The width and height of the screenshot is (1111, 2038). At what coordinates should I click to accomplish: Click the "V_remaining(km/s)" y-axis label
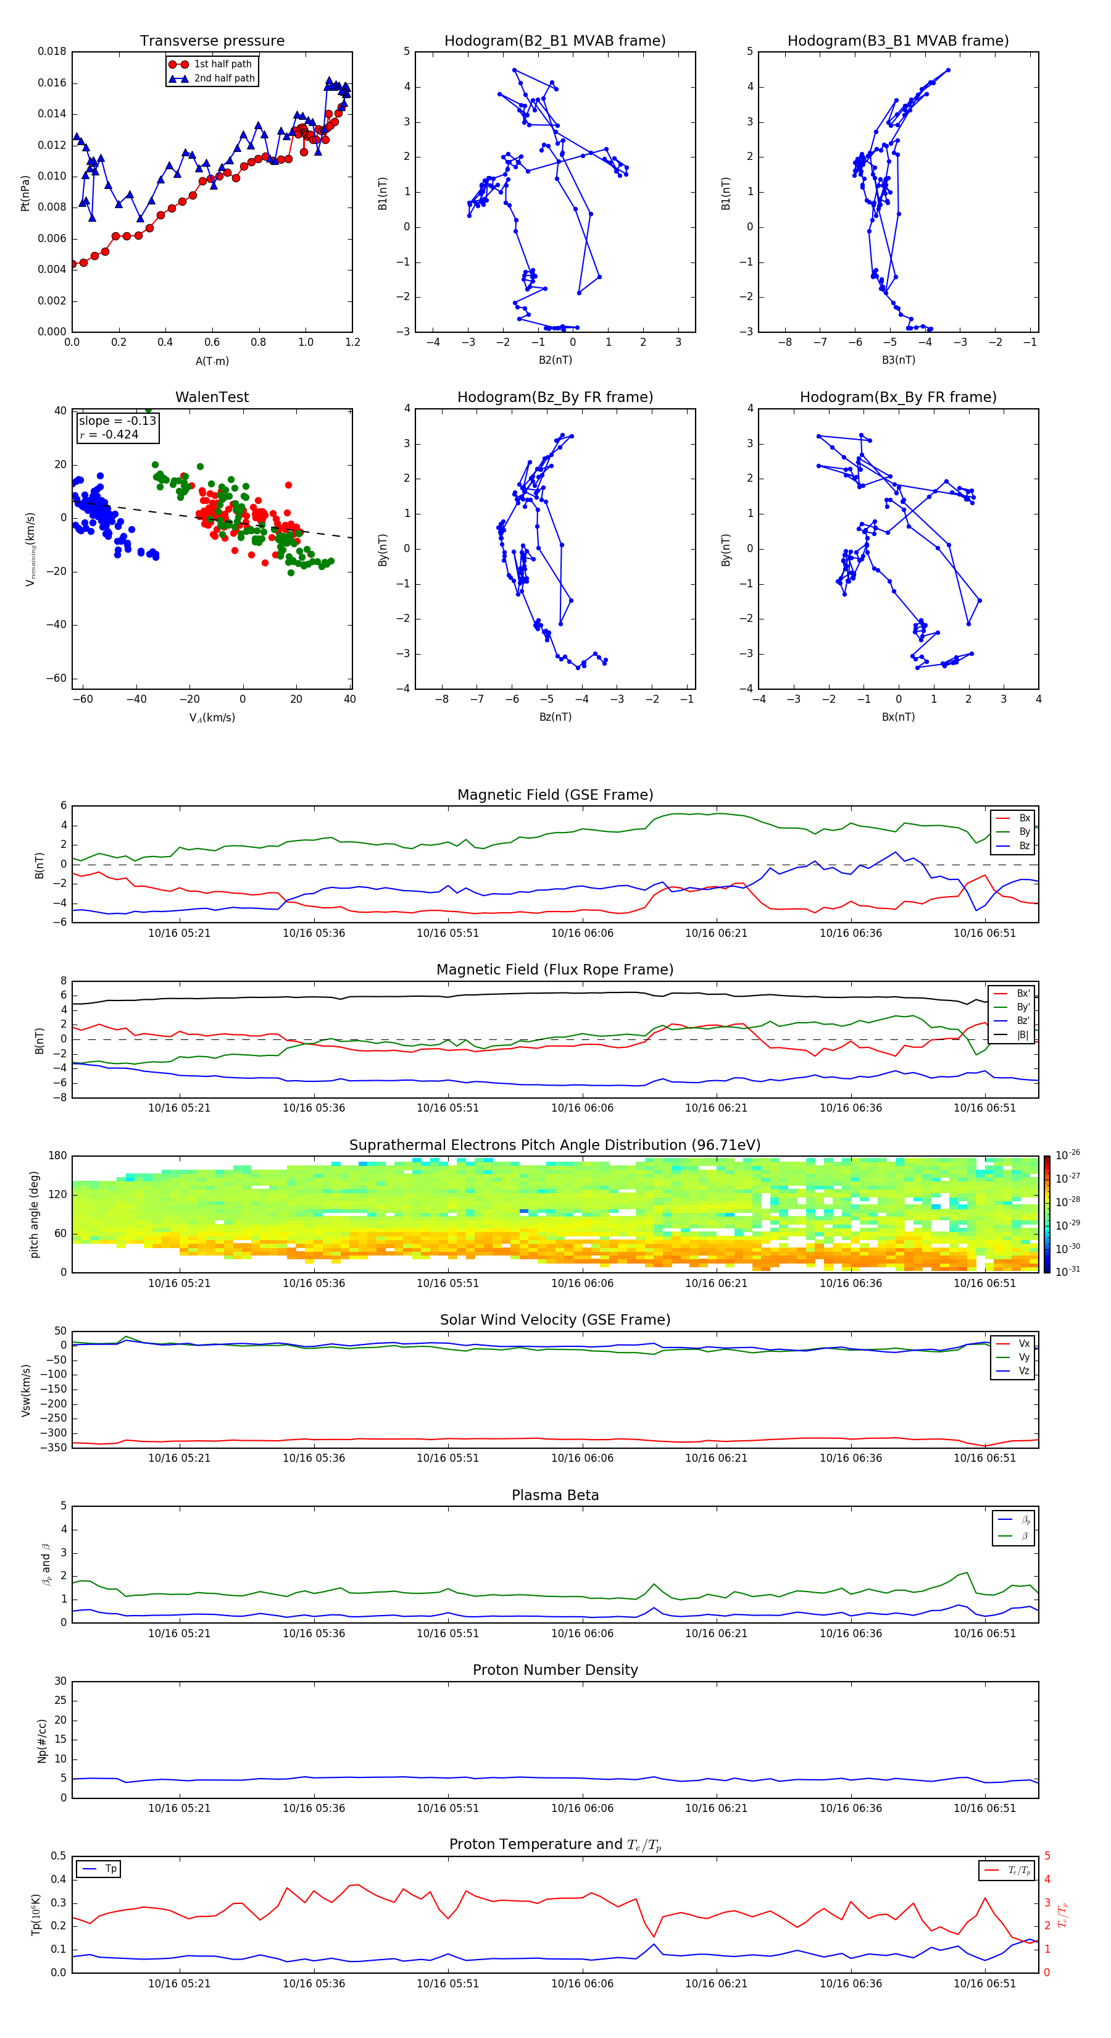30,549
